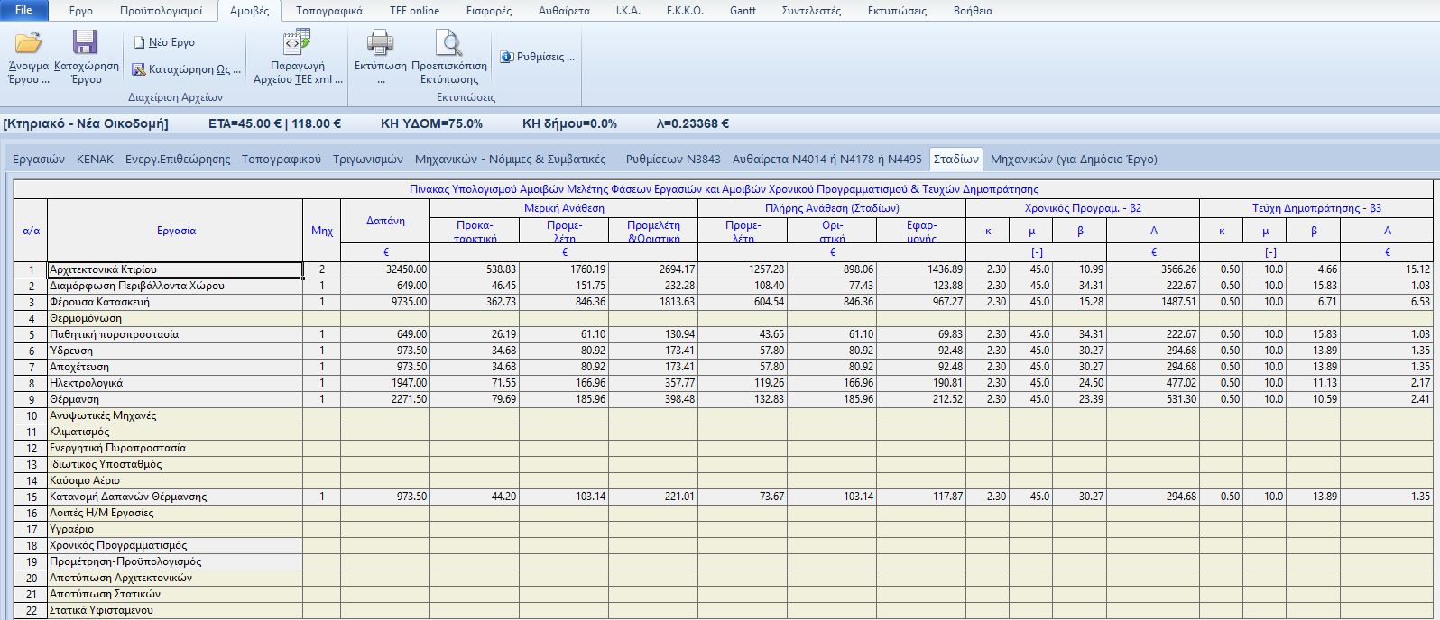This screenshot has height=620, width=1440.
Task: Select the ΚΕΝΑΚ sub-tab
Action: pyautogui.click(x=95, y=160)
